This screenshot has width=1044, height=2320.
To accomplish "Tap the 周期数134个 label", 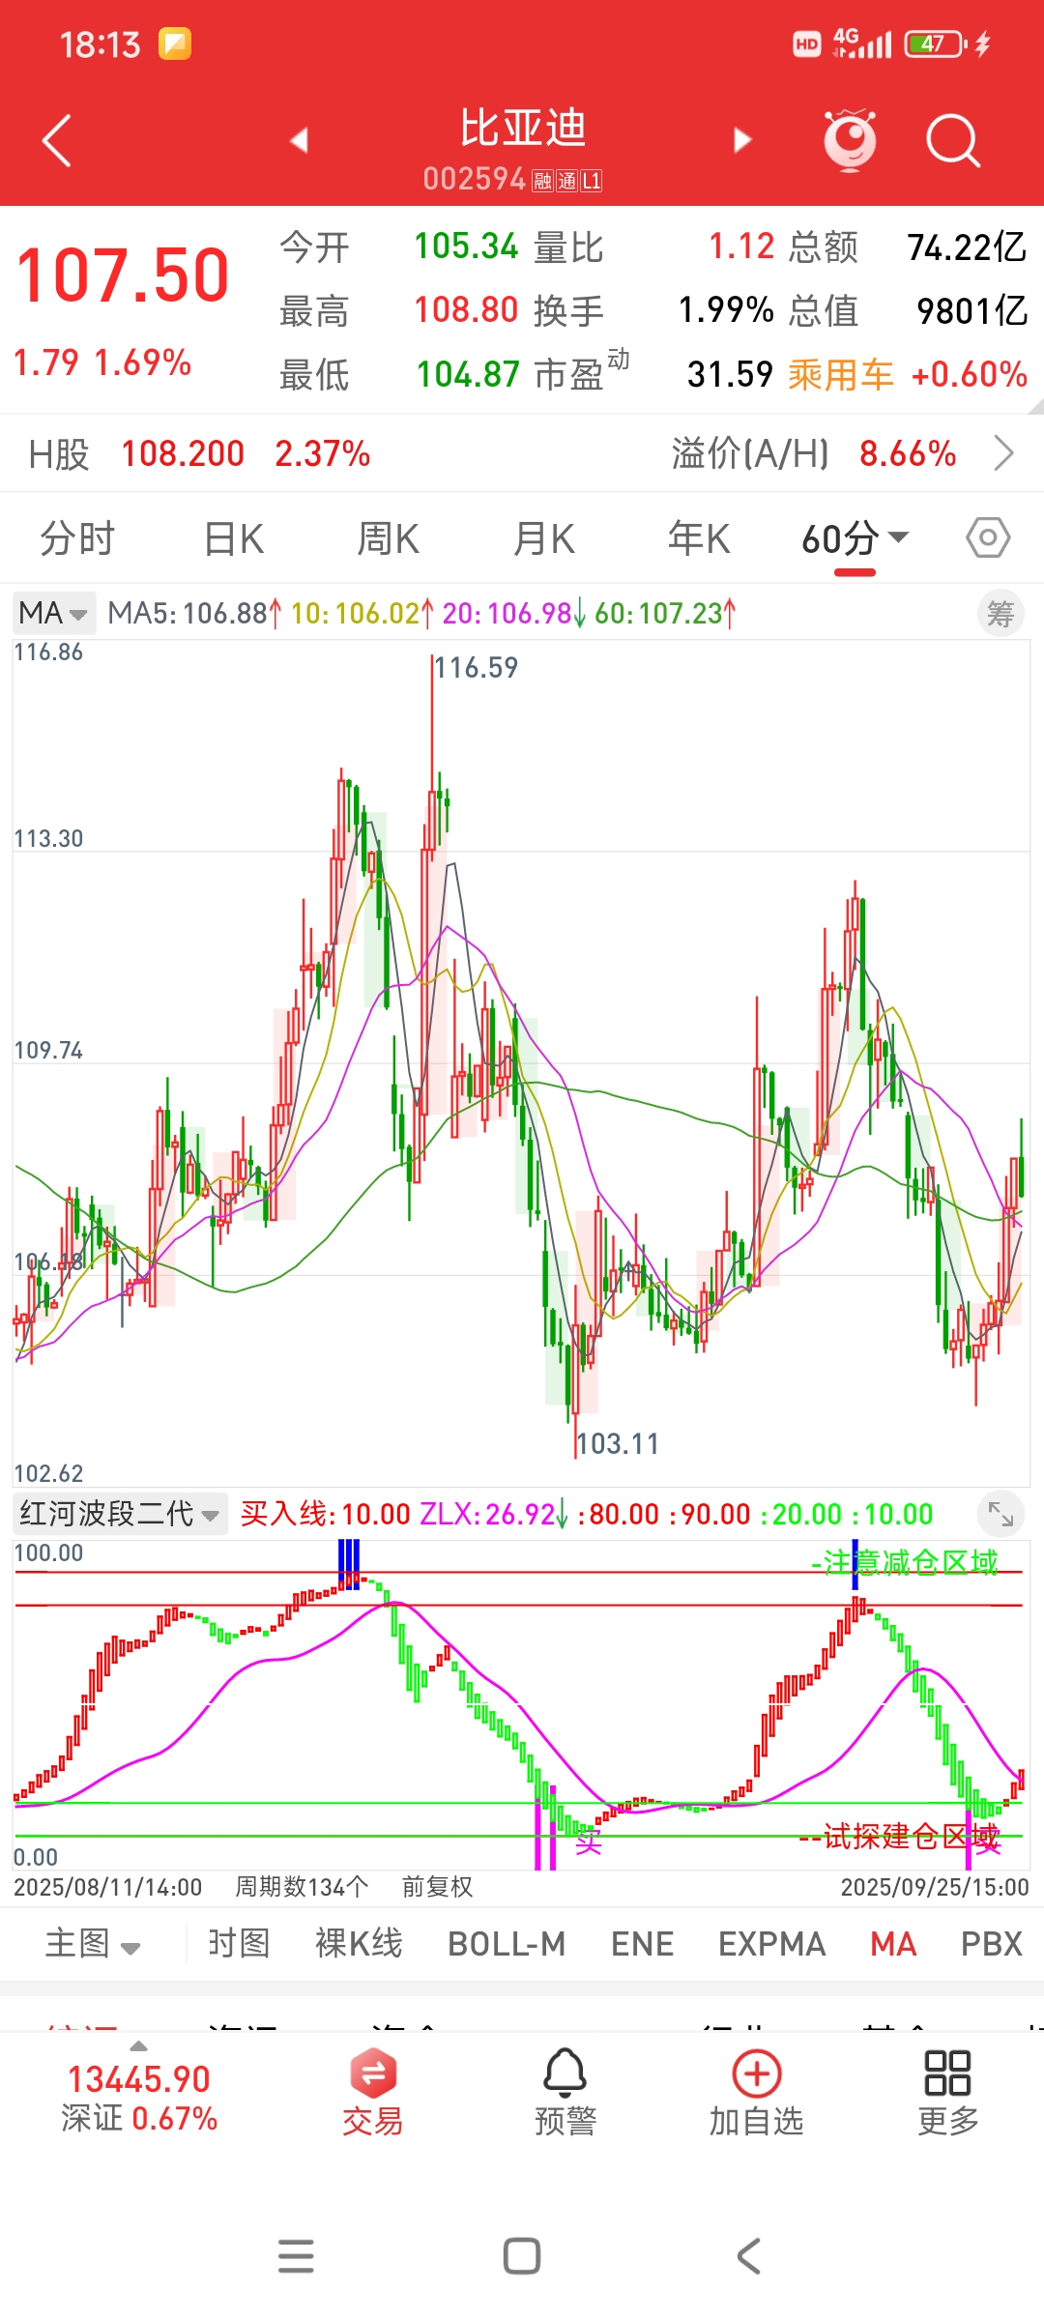I will click(x=302, y=1886).
